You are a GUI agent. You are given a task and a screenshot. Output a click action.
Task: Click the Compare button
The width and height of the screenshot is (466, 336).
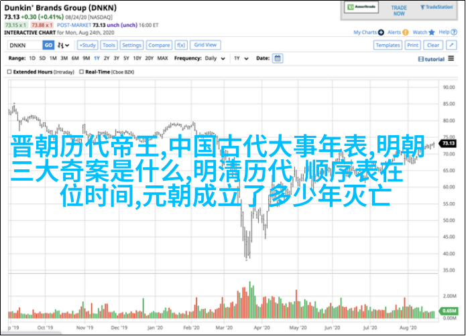tap(159, 46)
